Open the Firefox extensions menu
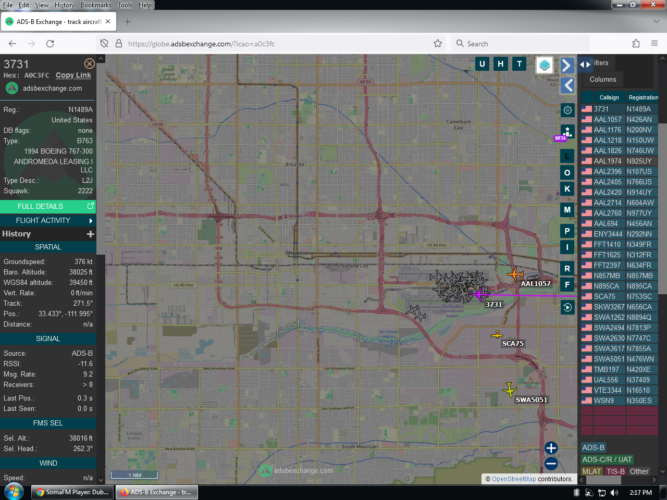Viewport: 667px width, 500px height. [636, 44]
